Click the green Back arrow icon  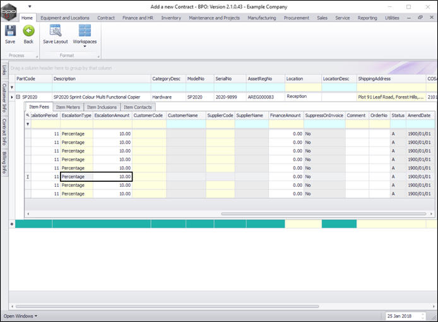[x=28, y=31]
